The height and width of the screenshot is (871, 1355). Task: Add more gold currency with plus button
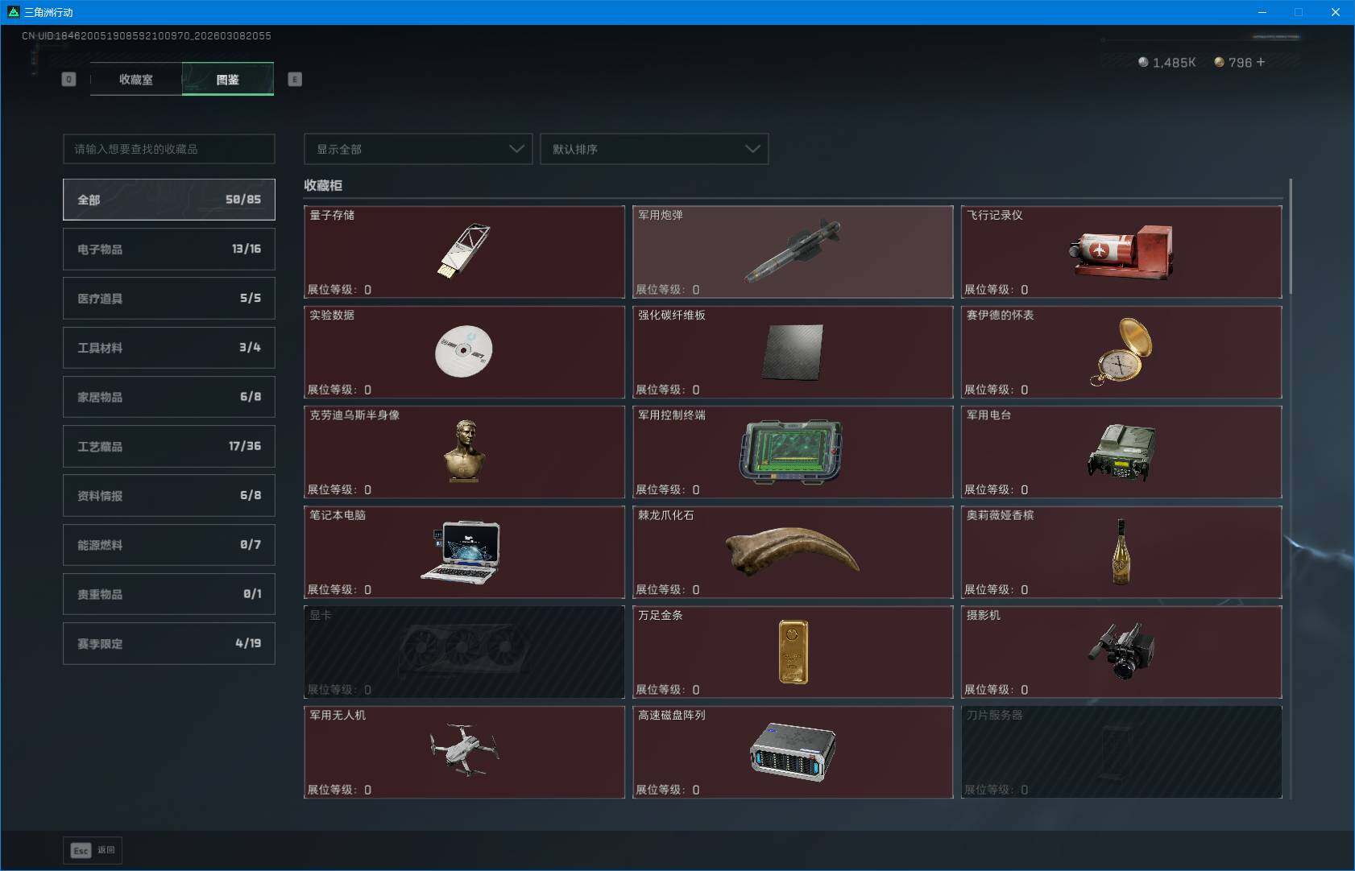pyautogui.click(x=1261, y=62)
